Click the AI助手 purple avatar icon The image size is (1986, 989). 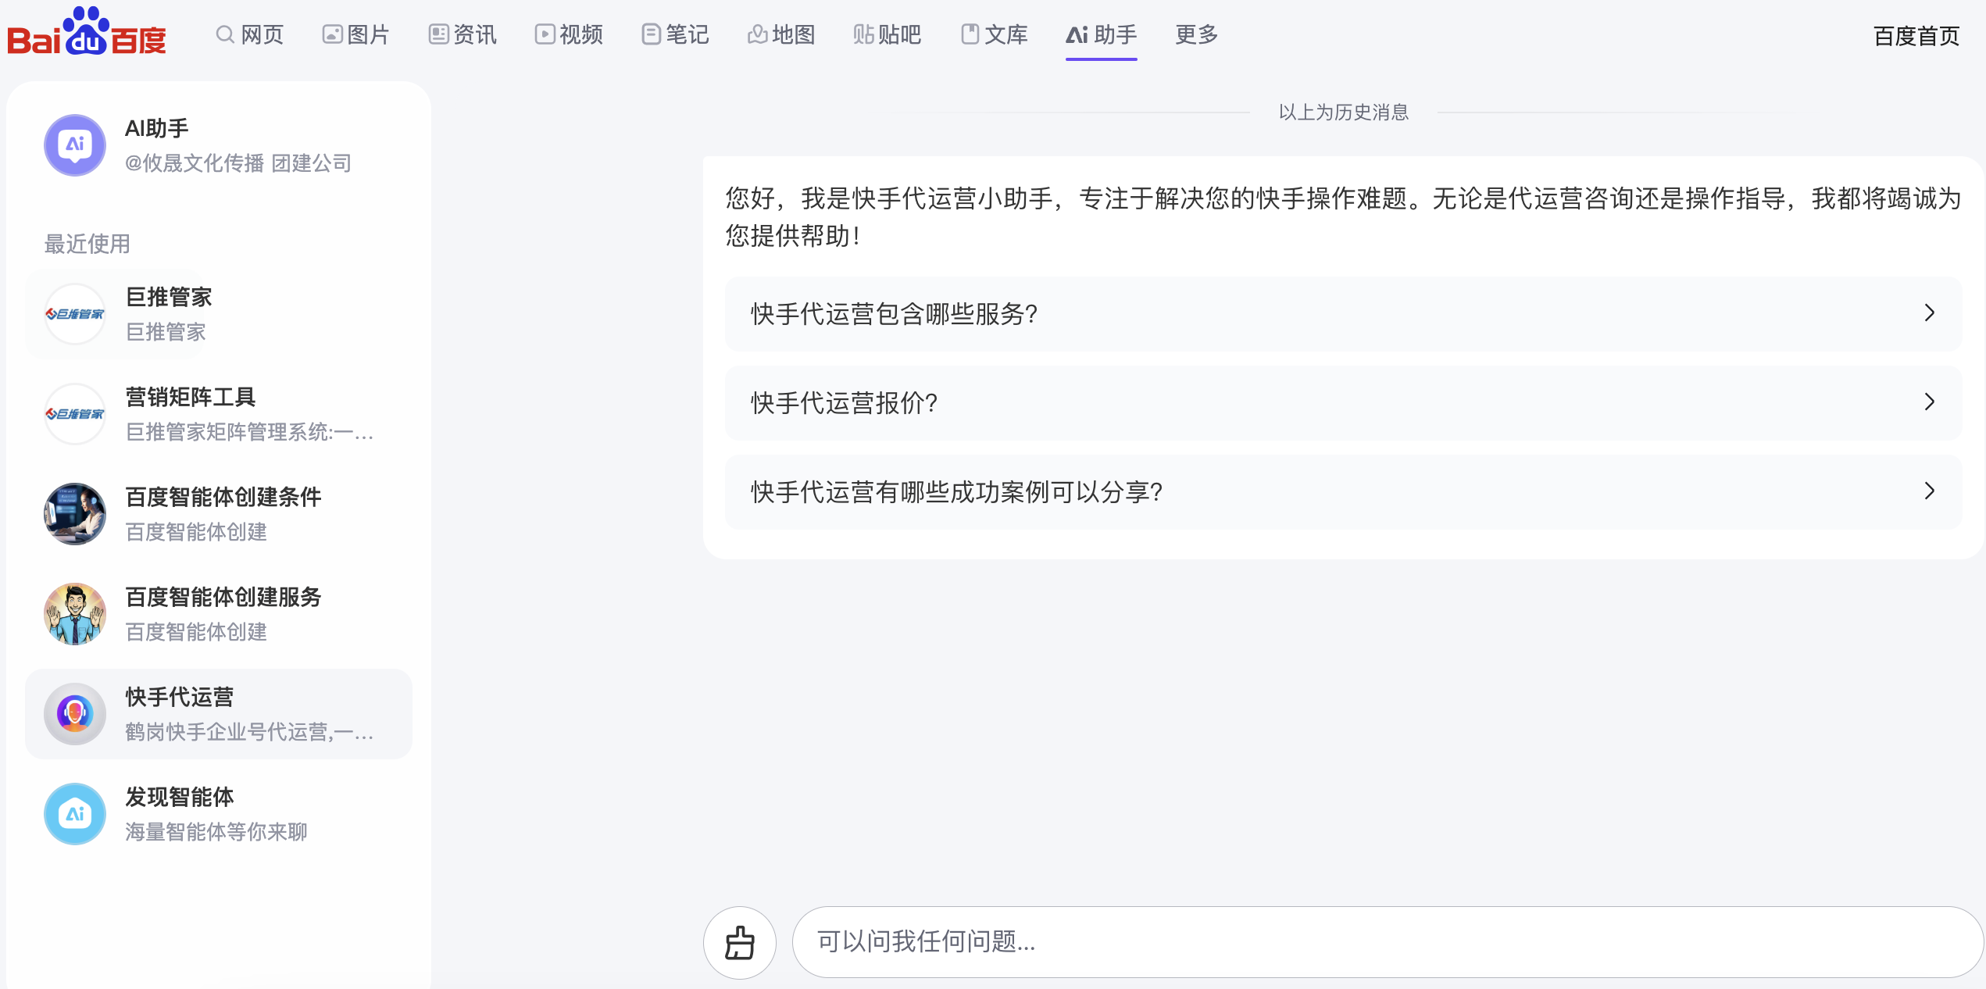tap(75, 145)
